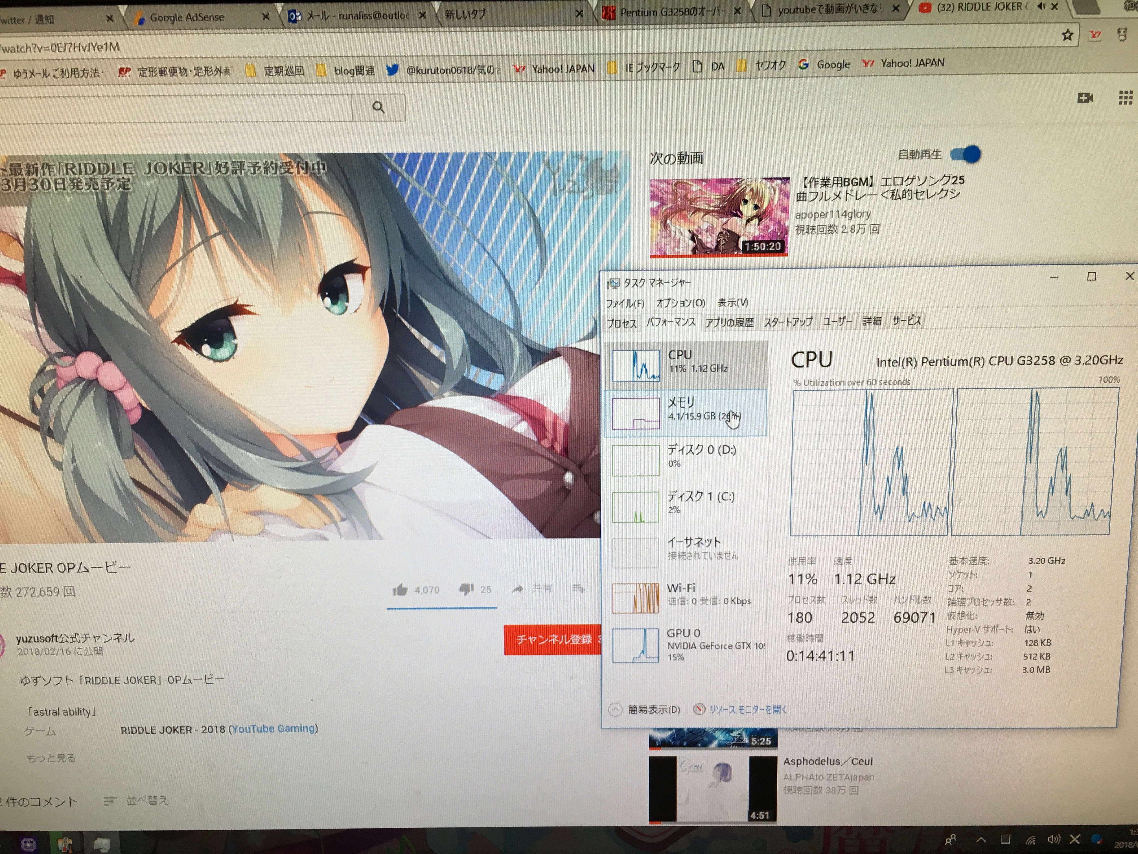Open the YouTube Gaming link
The width and height of the screenshot is (1138, 854).
click(274, 728)
